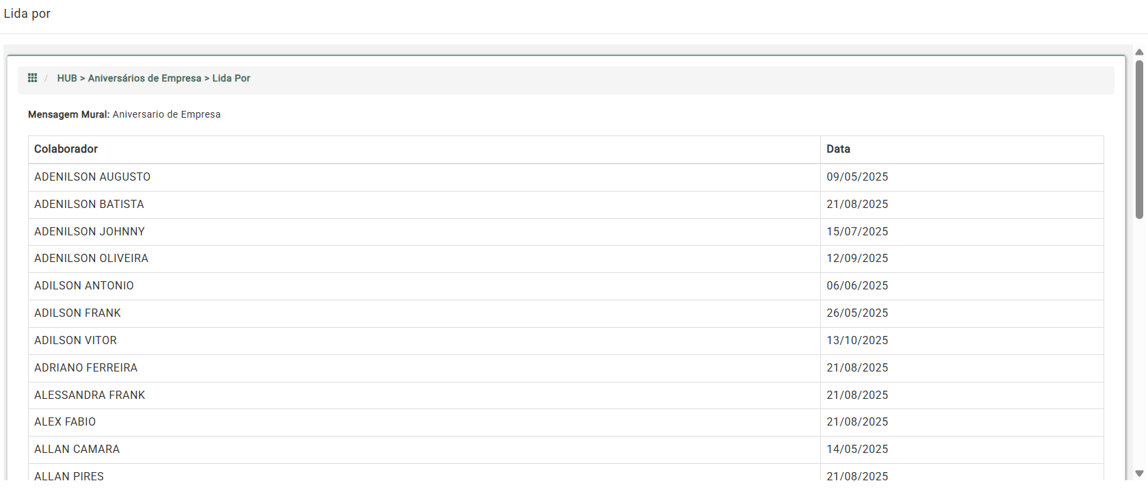
Task: Click on ADILSON VITOR's name
Action: pos(75,341)
